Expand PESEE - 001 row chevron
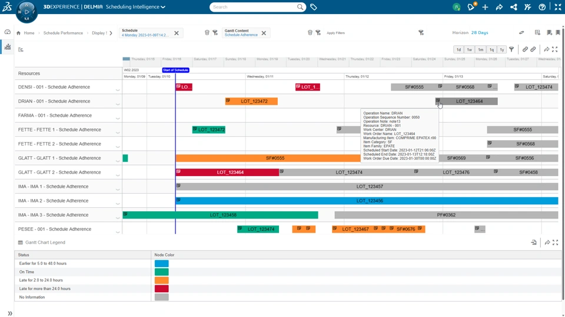This screenshot has height=317, width=565. tap(118, 232)
